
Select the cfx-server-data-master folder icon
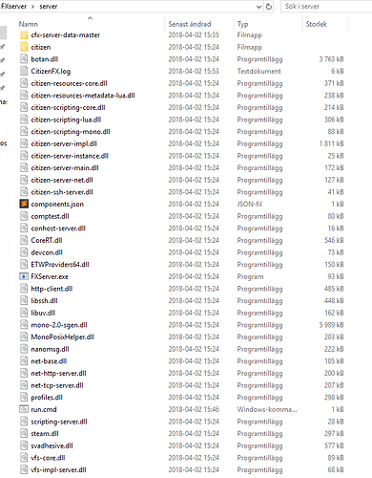24,35
